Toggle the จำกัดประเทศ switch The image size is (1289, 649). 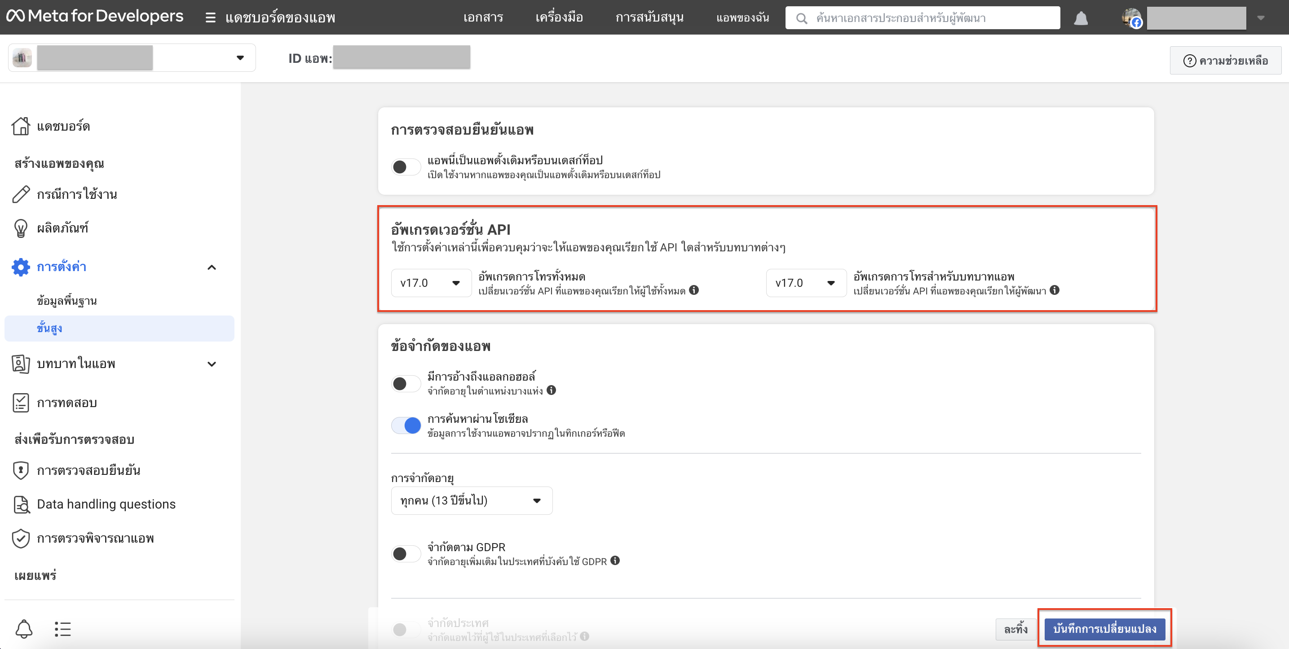406,630
